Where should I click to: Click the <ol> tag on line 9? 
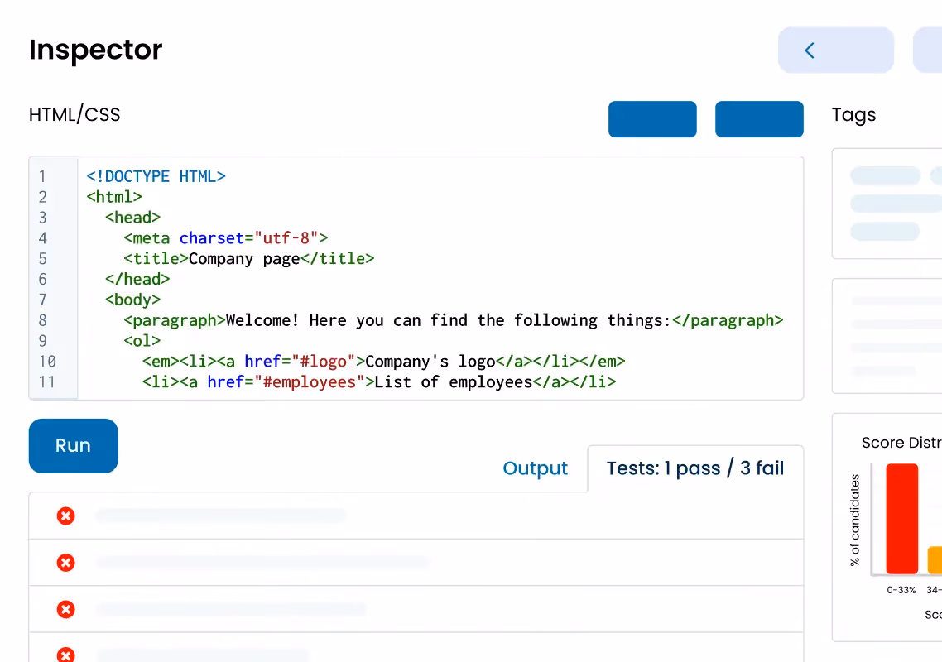click(x=142, y=341)
